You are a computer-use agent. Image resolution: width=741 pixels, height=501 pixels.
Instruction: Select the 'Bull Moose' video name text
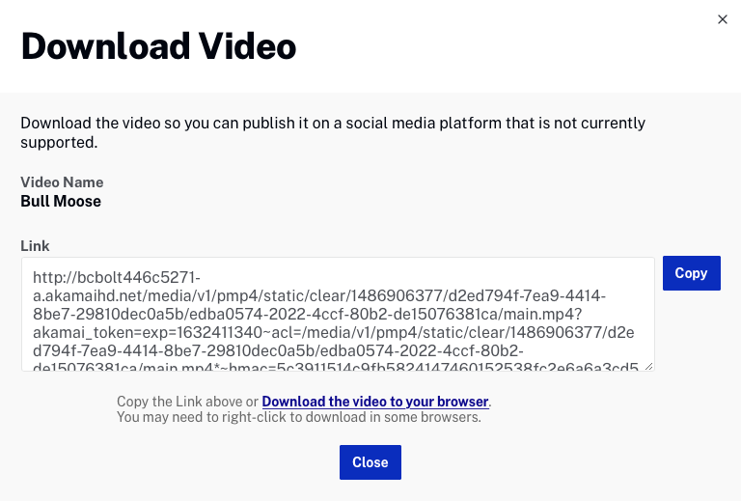61,201
